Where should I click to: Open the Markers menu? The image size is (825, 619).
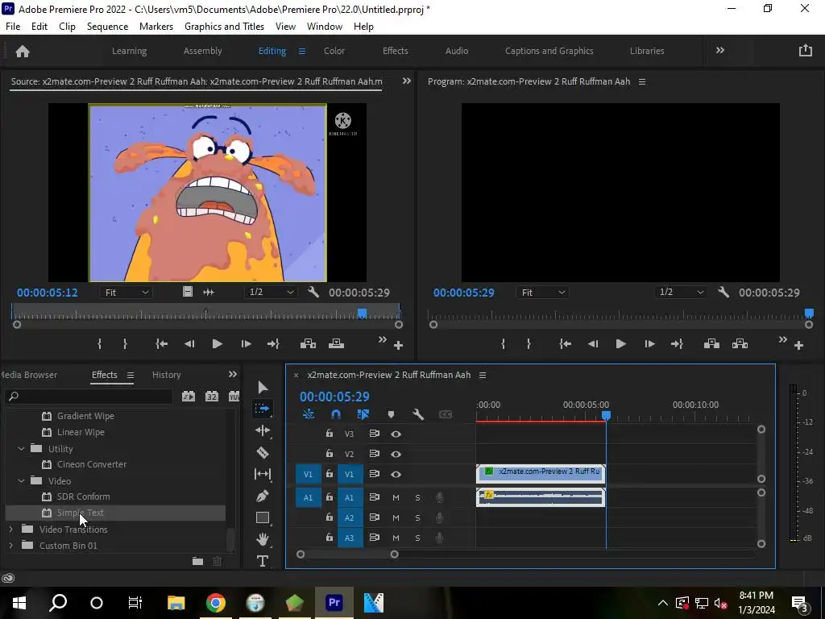coord(155,27)
